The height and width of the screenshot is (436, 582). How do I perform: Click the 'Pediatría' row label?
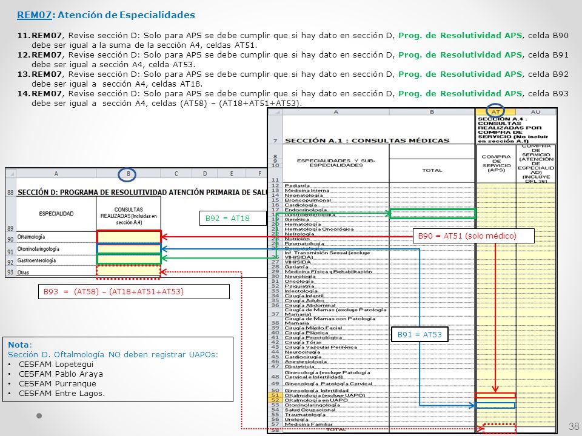(297, 185)
